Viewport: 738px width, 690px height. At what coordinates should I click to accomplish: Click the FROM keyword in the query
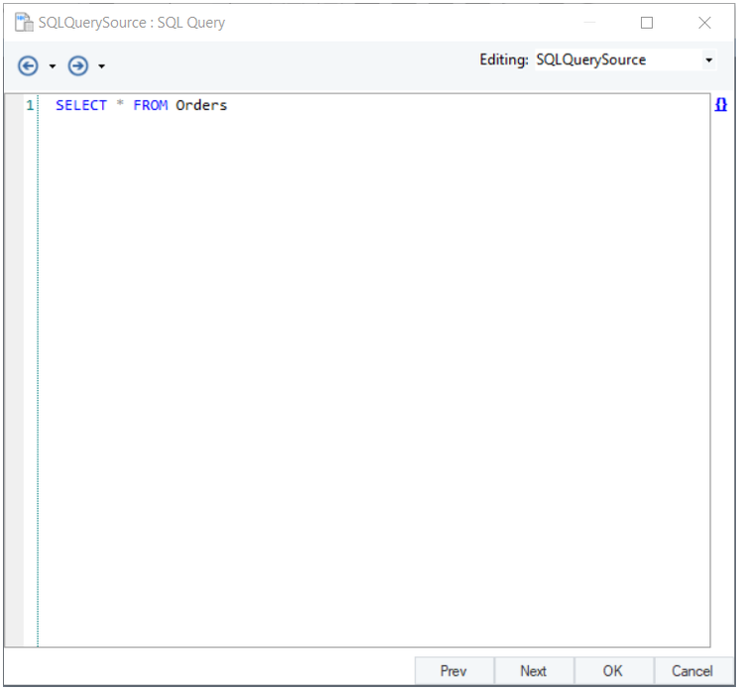coord(151,105)
